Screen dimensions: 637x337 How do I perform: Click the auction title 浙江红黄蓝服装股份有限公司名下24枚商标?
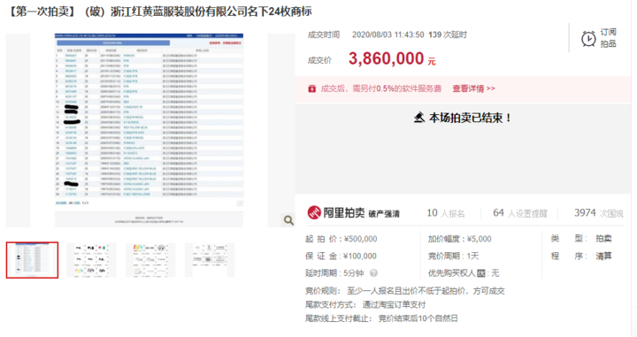click(211, 11)
